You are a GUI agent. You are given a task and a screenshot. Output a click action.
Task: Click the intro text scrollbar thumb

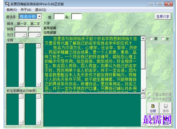click(x=143, y=55)
